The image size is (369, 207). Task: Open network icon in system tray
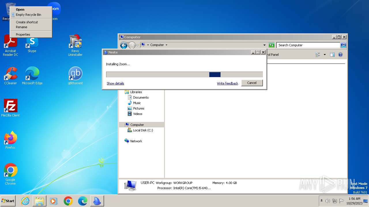tap(335, 201)
